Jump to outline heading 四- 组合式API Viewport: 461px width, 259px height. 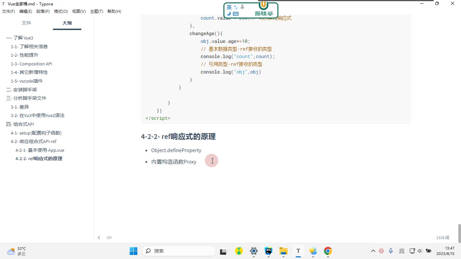[20, 124]
